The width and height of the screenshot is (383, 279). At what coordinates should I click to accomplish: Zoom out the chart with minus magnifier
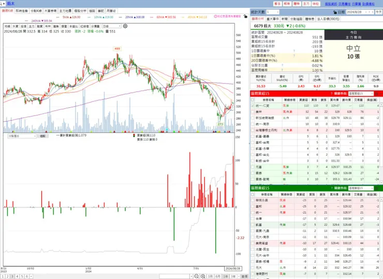tap(196, 276)
